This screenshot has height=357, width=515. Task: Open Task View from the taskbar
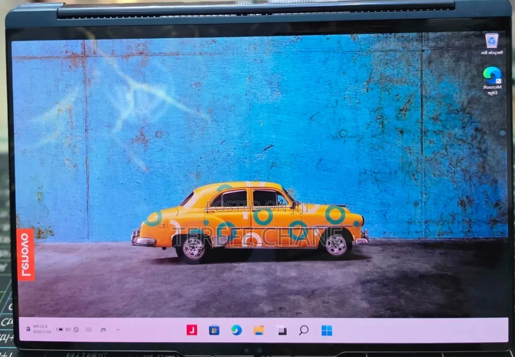pos(281,330)
